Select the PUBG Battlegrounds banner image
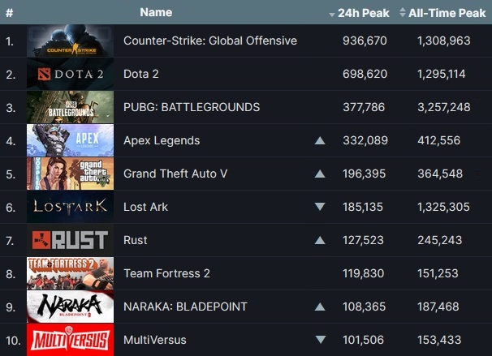The width and height of the screenshot is (492, 356). pyautogui.click(x=69, y=107)
